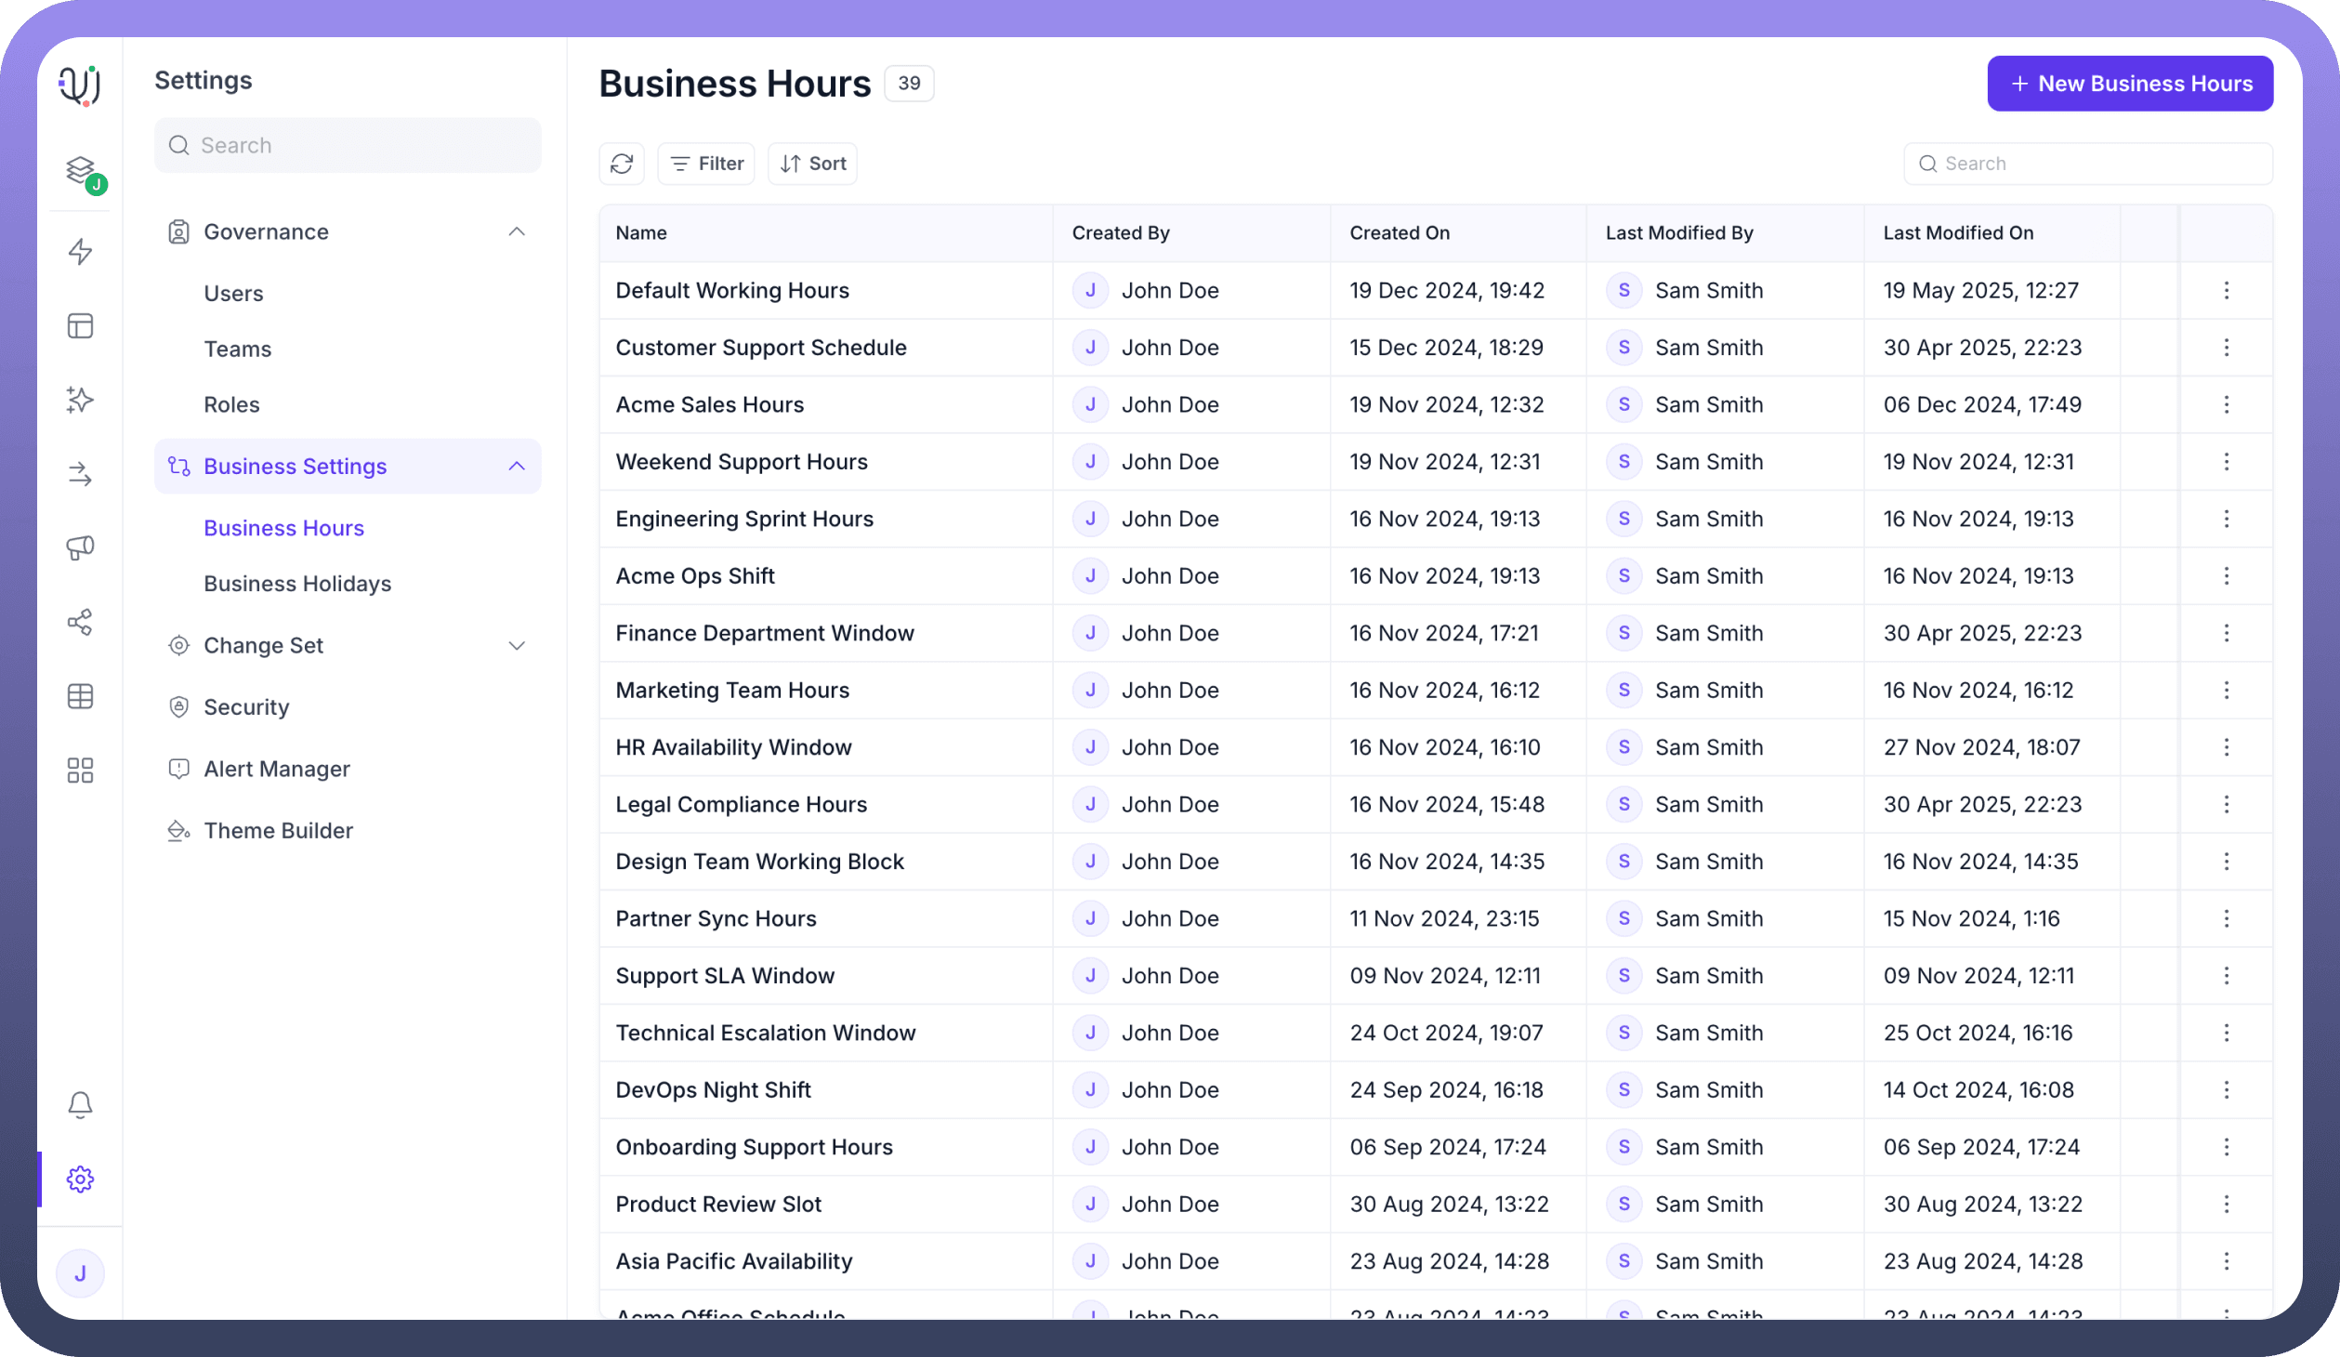Open the Filter options
Viewport: 2340px width, 1357px height.
(x=706, y=164)
